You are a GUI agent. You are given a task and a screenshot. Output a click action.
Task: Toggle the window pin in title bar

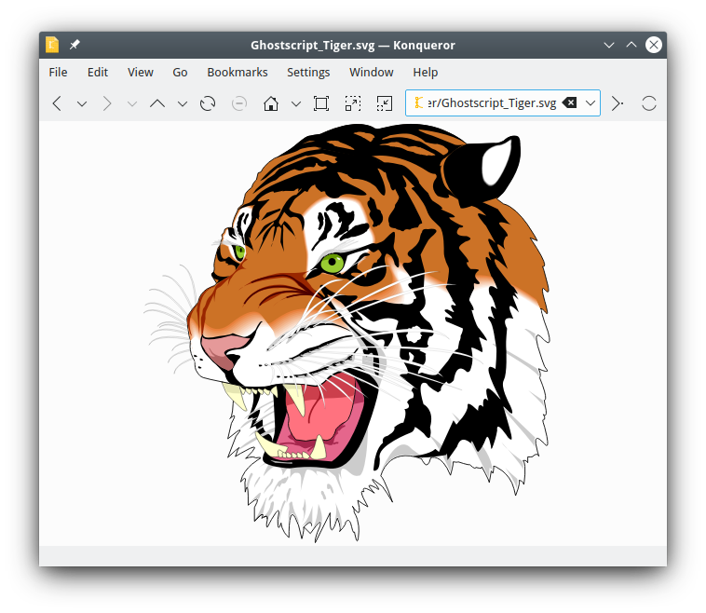75,45
